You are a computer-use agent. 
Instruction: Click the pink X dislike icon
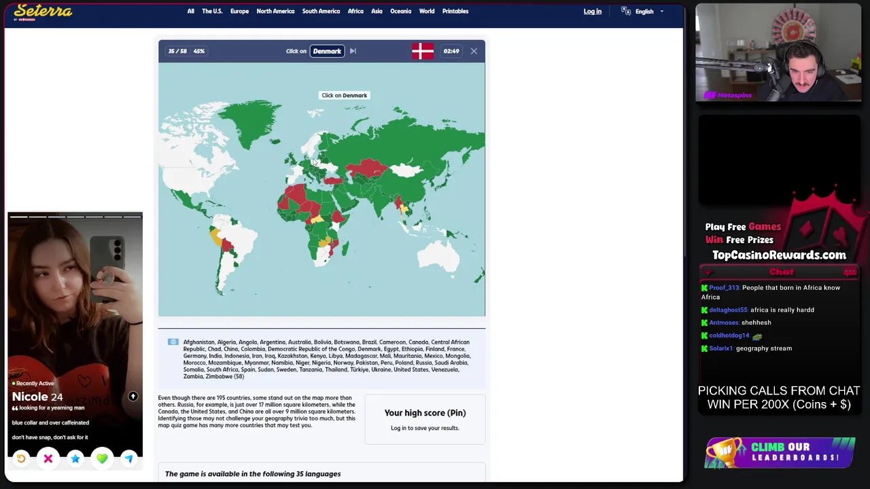[48, 459]
